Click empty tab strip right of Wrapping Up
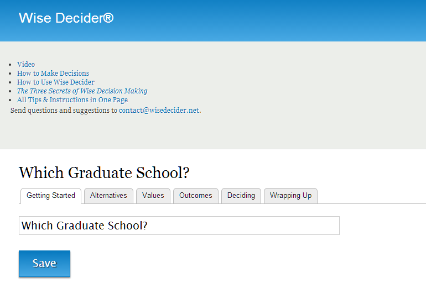The image size is (426, 293). (371, 196)
